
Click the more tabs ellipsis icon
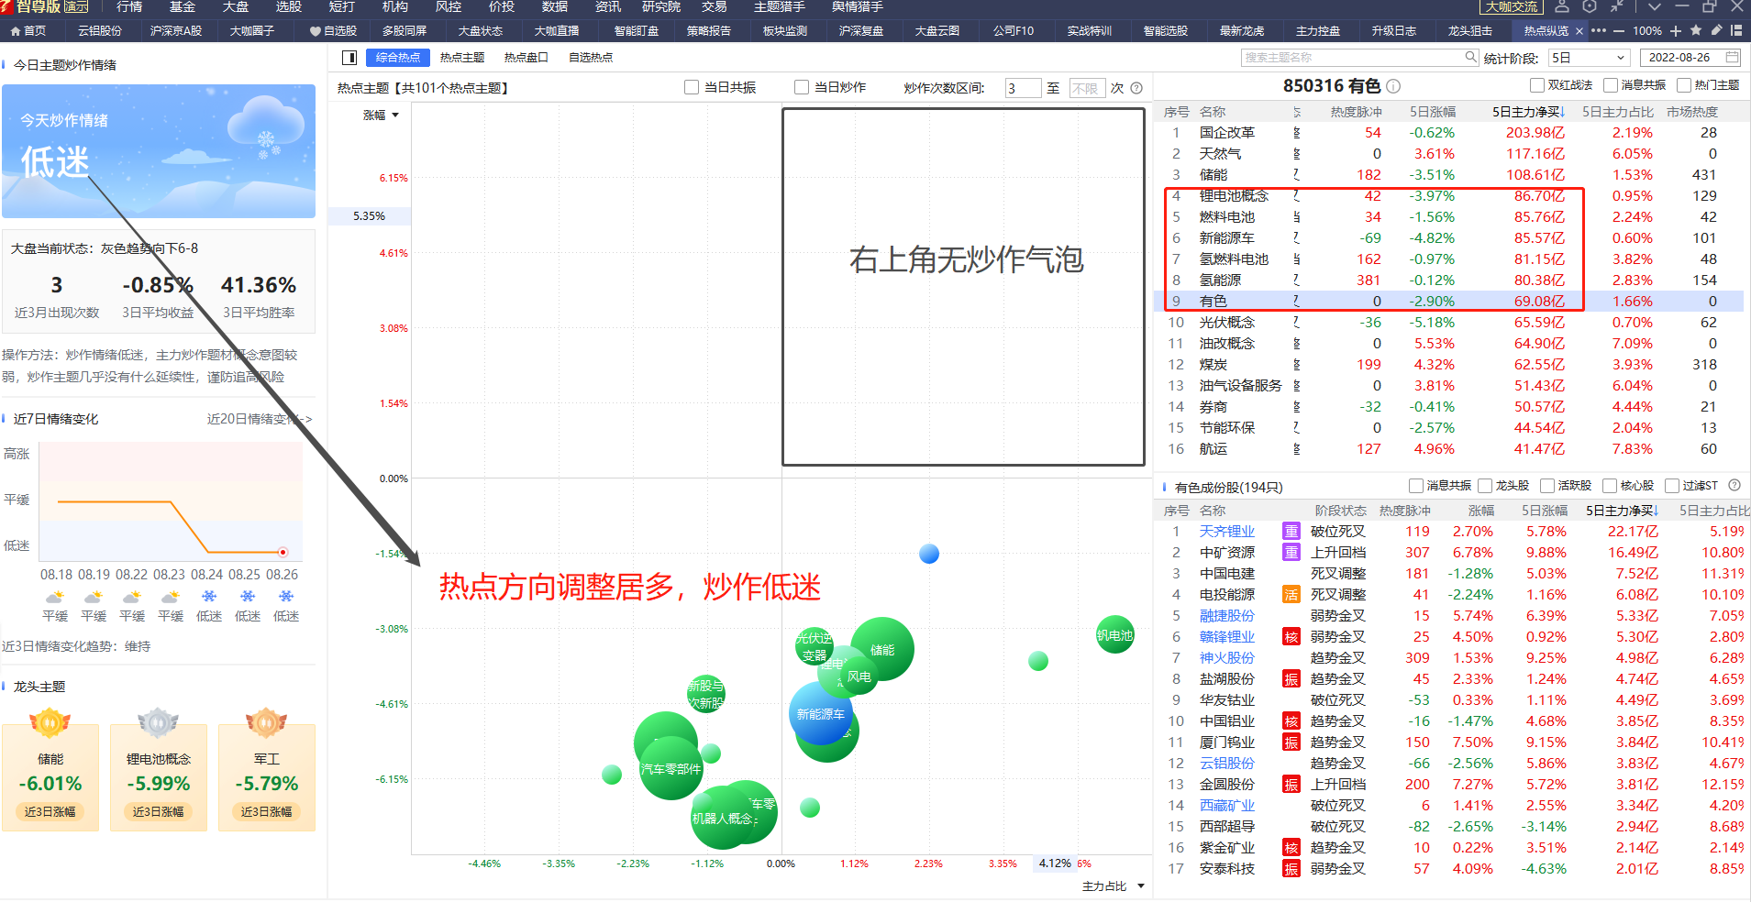tap(1598, 30)
